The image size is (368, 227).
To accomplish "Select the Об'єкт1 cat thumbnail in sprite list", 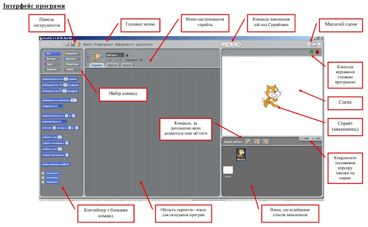I will (x=241, y=154).
